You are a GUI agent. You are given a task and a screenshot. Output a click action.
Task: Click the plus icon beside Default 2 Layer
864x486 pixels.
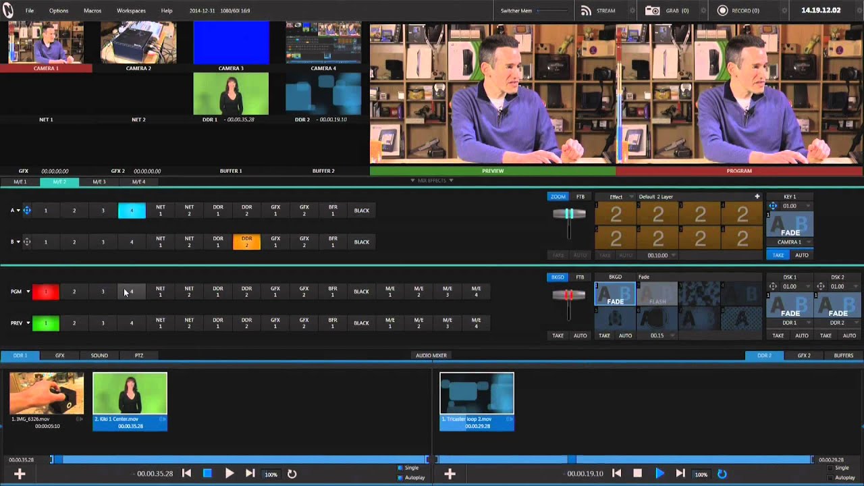point(757,196)
